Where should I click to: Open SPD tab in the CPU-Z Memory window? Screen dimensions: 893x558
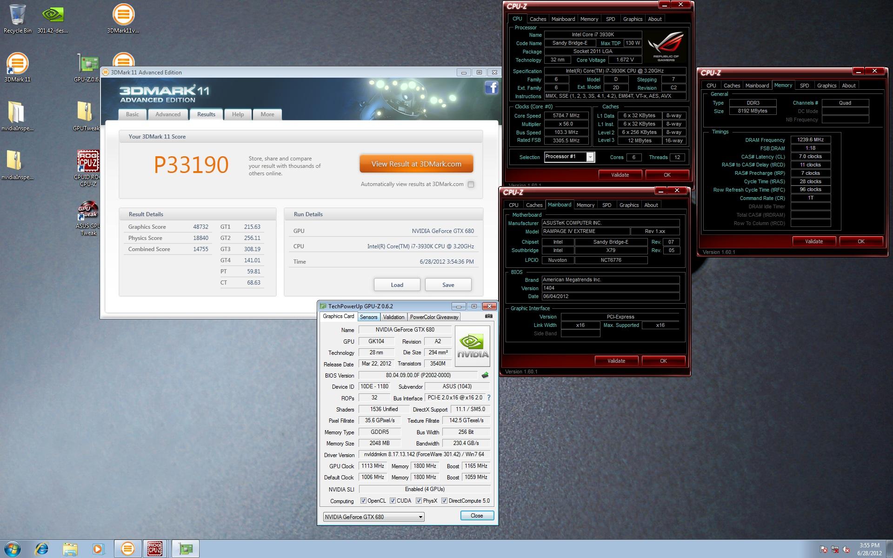(804, 86)
